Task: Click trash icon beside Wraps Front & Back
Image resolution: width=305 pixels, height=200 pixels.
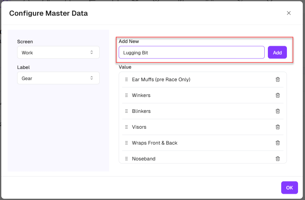Action: click(278, 143)
